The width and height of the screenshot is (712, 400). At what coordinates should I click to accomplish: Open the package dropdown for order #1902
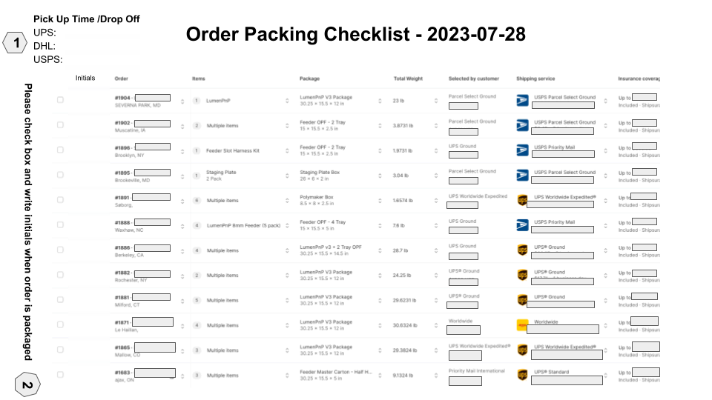click(380, 126)
